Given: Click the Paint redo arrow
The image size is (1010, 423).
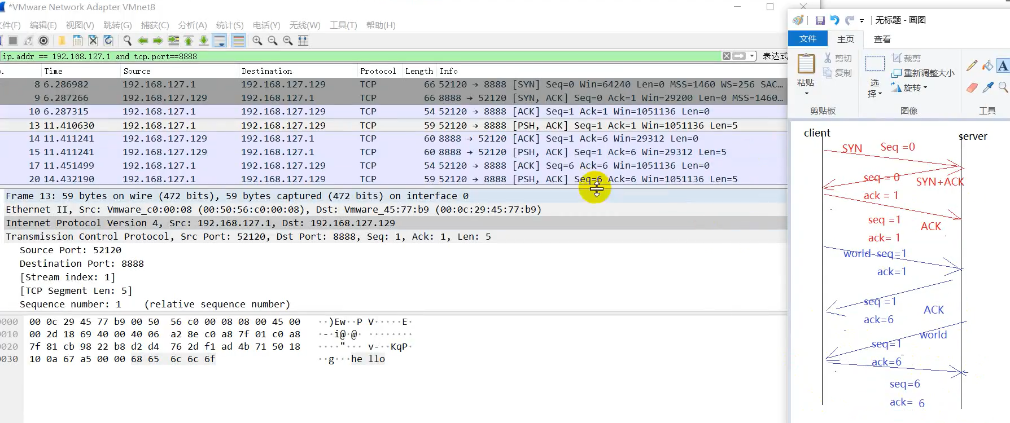Looking at the screenshot, I should [850, 20].
